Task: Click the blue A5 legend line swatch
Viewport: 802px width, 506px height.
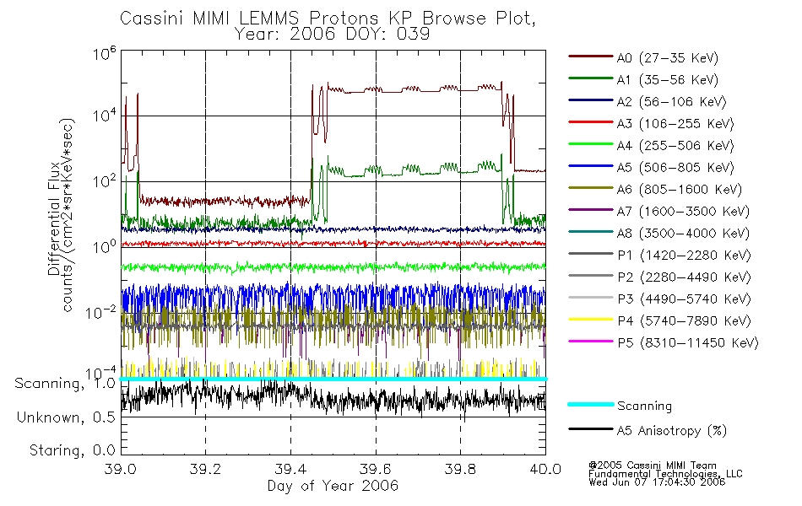Action: click(591, 166)
